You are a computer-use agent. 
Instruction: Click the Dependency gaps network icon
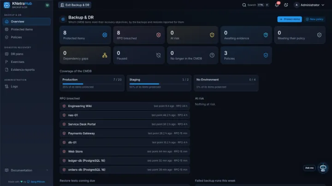[105, 55]
